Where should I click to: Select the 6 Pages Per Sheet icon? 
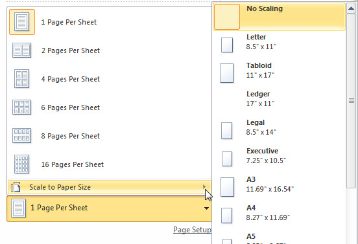click(21, 107)
